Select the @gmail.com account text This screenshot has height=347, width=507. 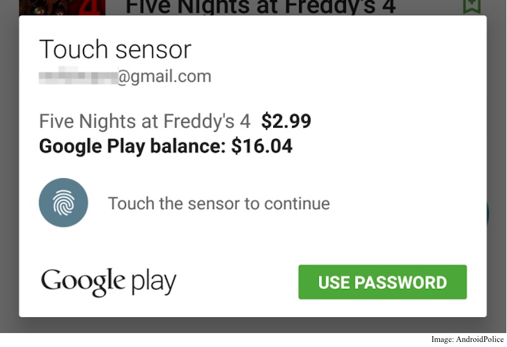[164, 77]
